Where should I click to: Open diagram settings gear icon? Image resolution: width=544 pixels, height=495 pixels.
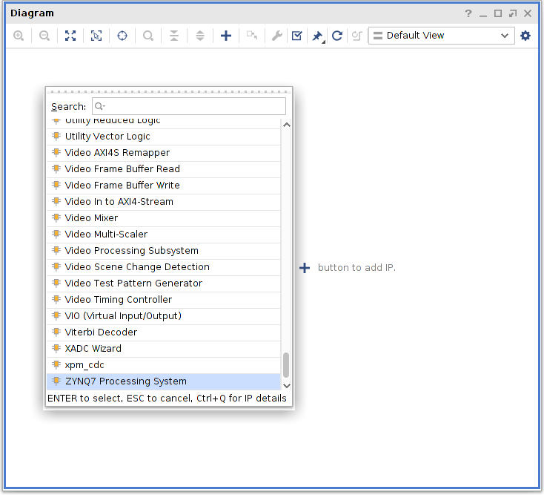click(525, 36)
